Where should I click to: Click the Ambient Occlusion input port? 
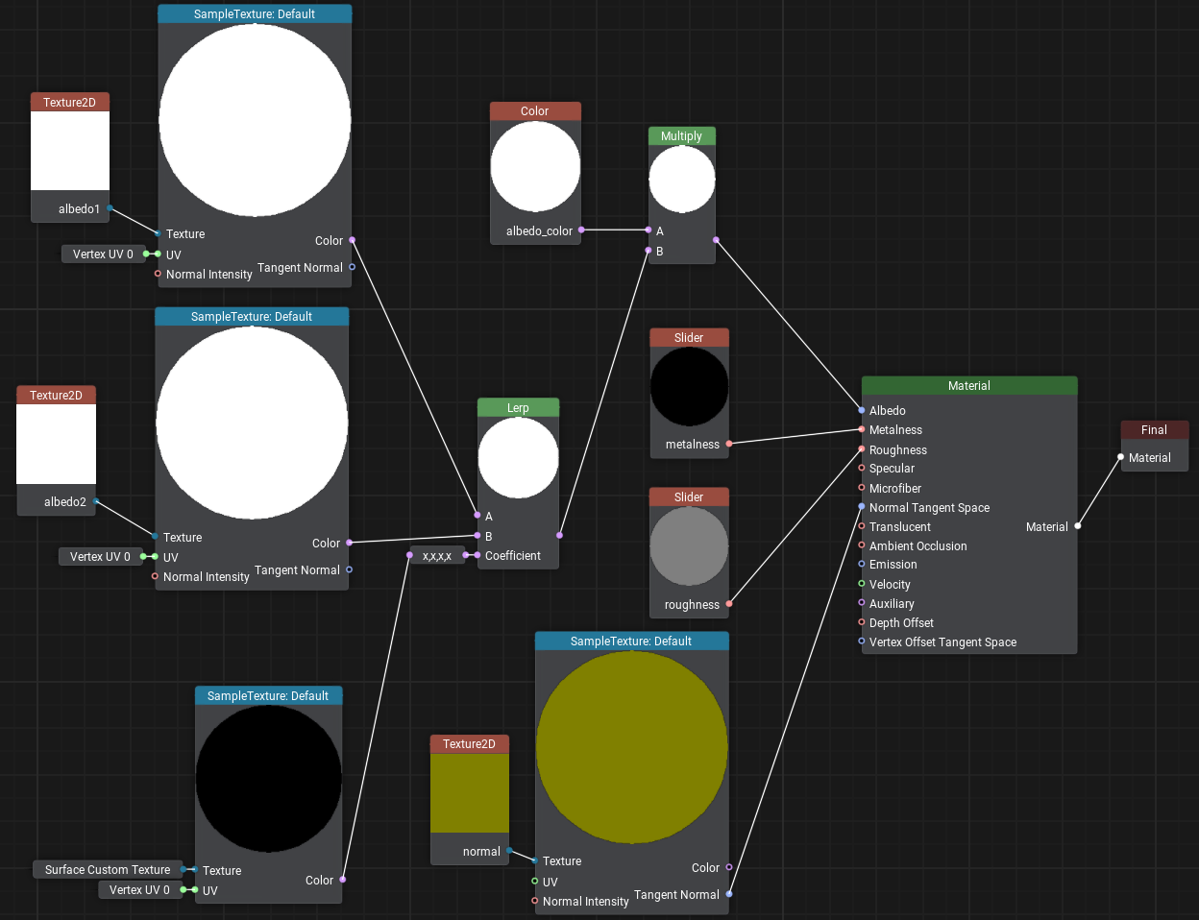click(x=862, y=545)
